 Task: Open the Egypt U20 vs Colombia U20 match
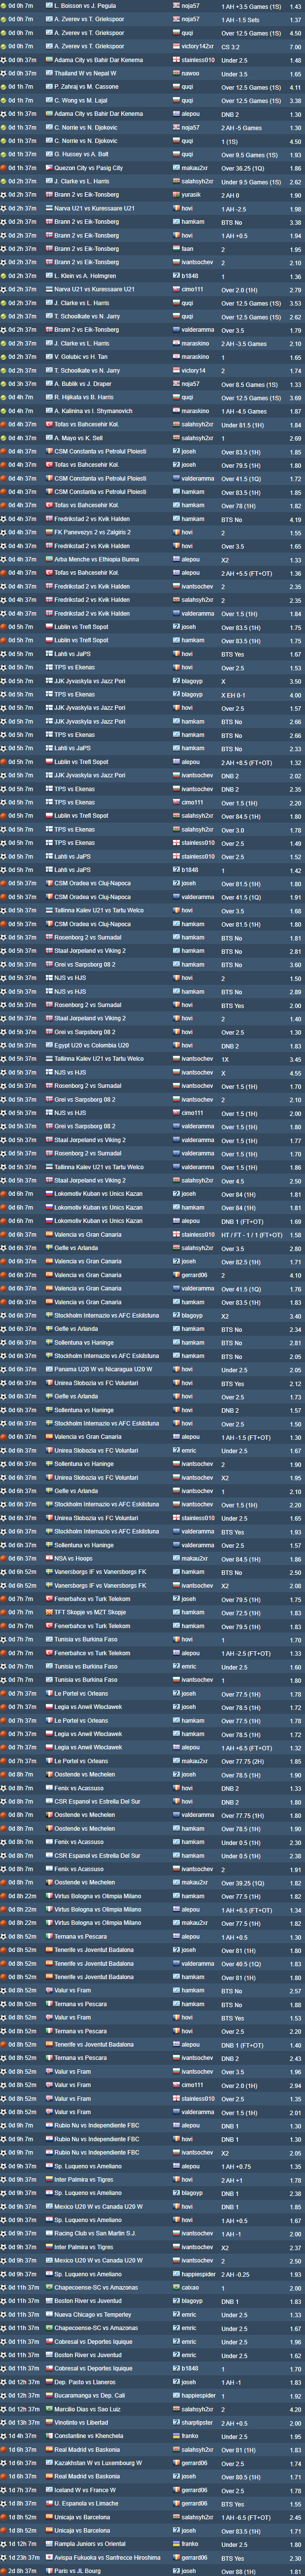pyautogui.click(x=91, y=1045)
